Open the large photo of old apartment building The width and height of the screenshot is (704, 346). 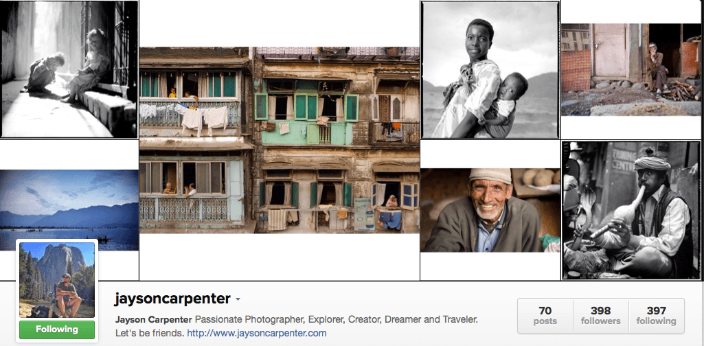pos(280,140)
